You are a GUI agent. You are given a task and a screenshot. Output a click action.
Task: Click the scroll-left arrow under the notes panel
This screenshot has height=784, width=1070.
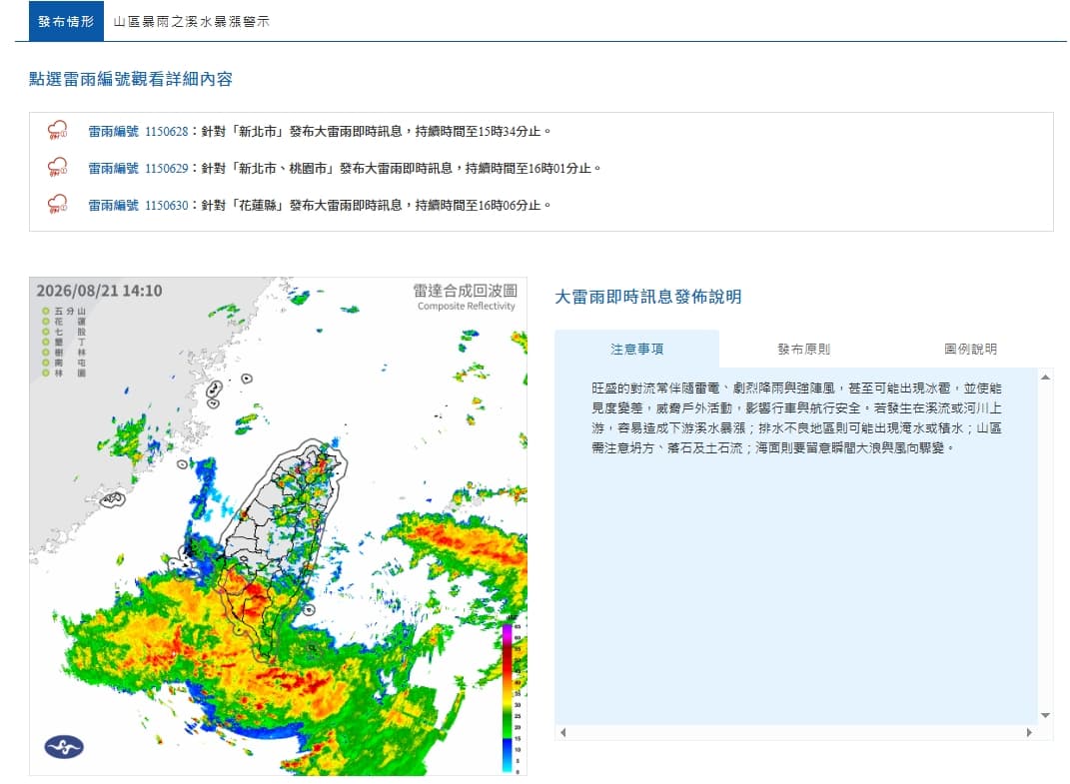[x=563, y=732]
